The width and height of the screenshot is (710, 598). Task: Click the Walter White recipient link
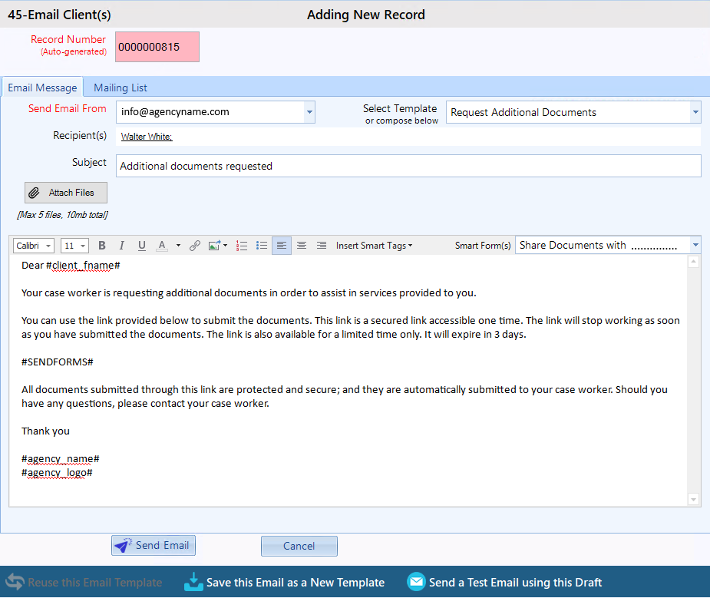(x=147, y=137)
